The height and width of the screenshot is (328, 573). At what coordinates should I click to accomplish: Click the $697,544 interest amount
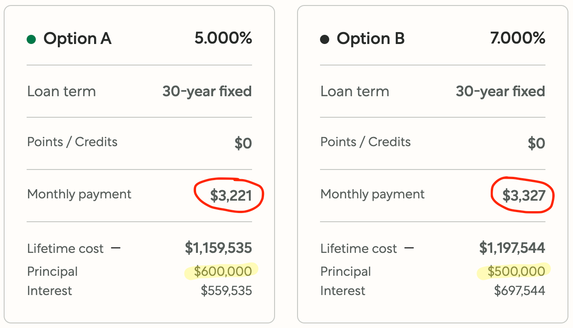519,290
